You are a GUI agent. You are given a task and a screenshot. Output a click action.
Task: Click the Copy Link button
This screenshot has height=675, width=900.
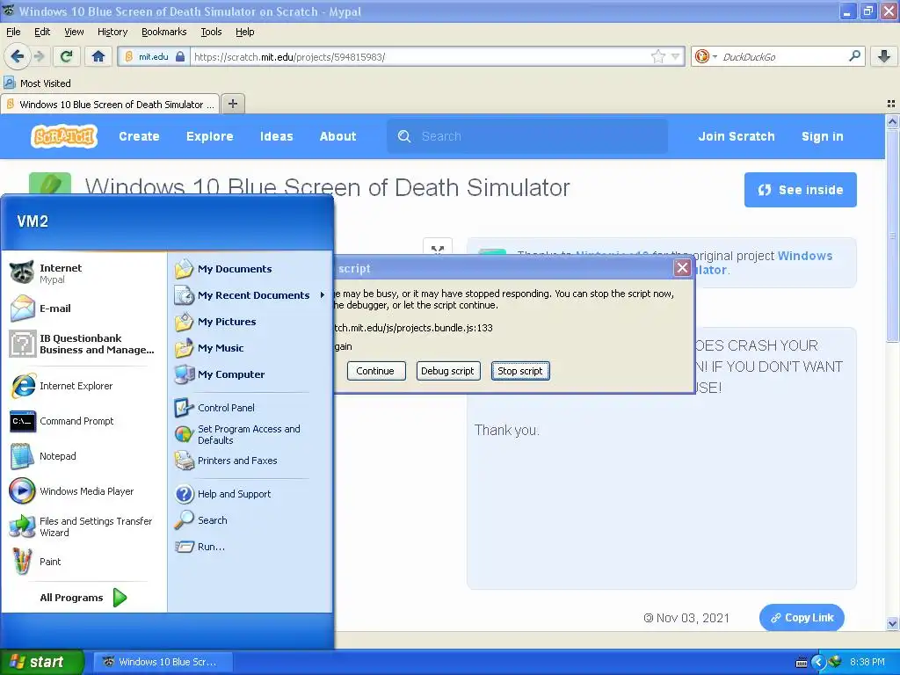802,618
